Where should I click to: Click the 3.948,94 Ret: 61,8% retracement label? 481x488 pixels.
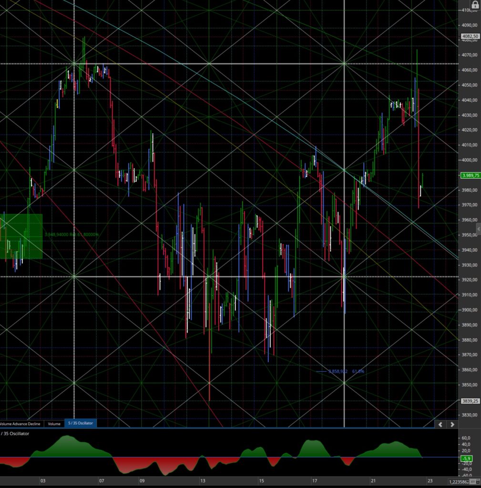pyautogui.click(x=72, y=234)
